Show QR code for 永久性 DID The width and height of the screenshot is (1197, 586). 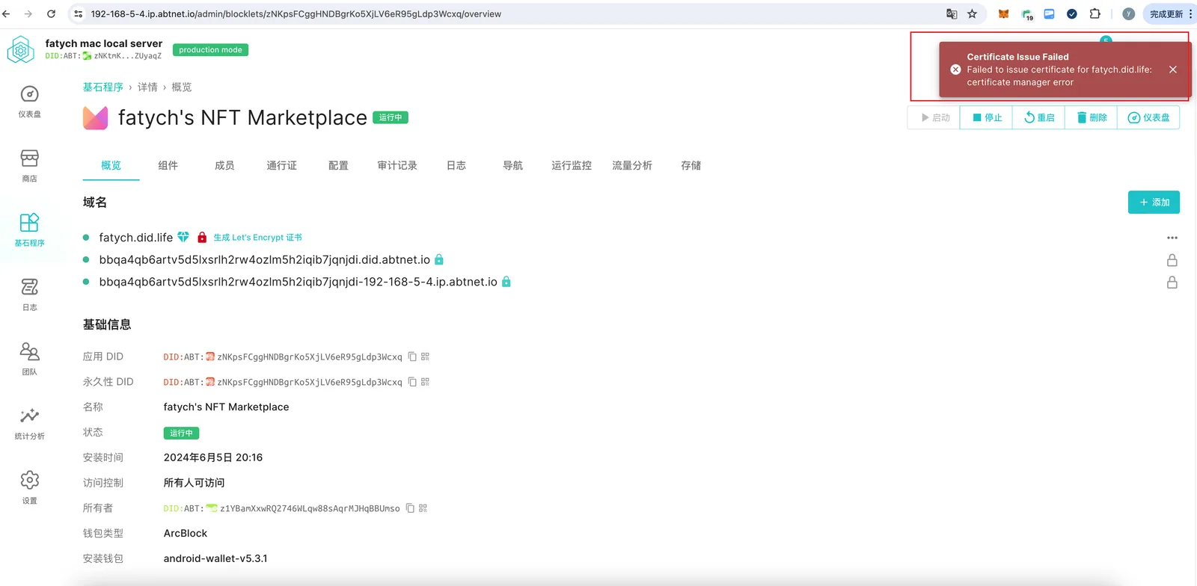coord(425,382)
